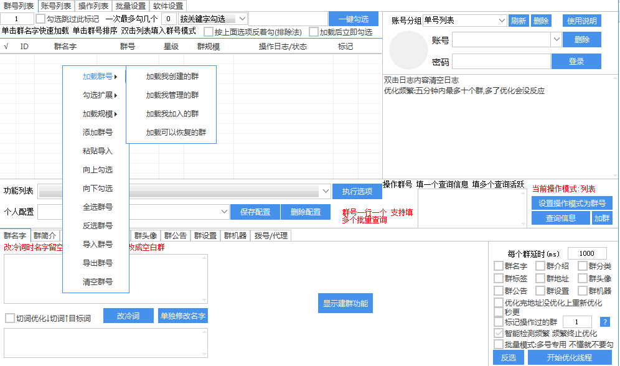Image resolution: width=620 pixels, height=366 pixels.
Task: Toggle 智能检测频繁 checkbox
Action: (498, 333)
